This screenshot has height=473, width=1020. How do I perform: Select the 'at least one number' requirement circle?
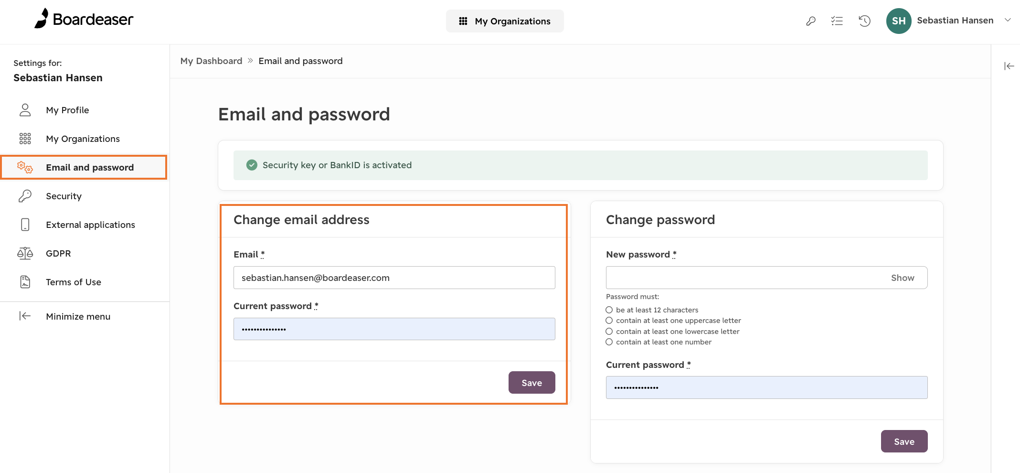pyautogui.click(x=609, y=342)
